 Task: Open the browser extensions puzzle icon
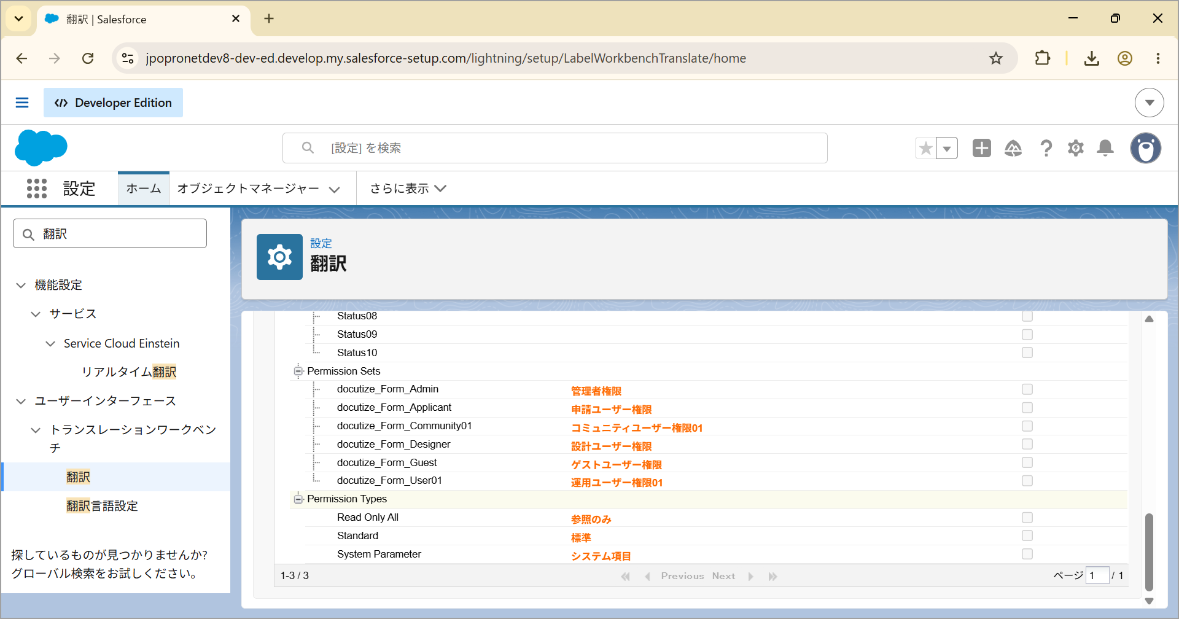click(1043, 58)
